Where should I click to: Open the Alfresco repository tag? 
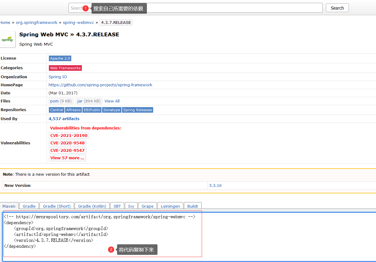73,110
